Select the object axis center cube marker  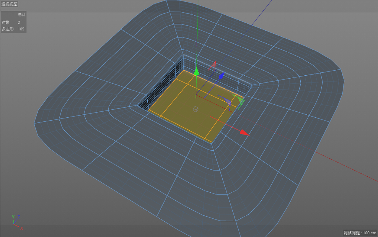pyautogui.click(x=195, y=109)
